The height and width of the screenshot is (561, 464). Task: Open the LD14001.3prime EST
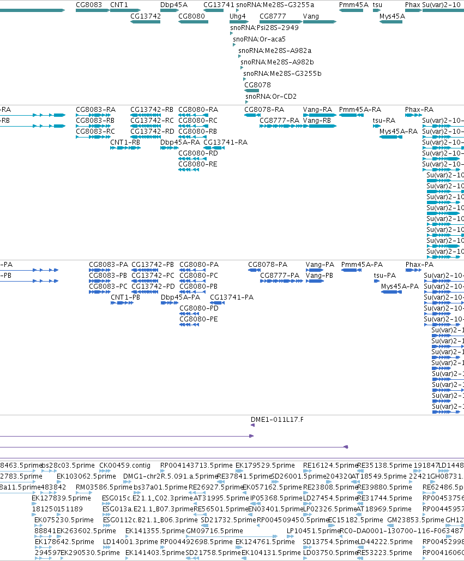point(130,542)
